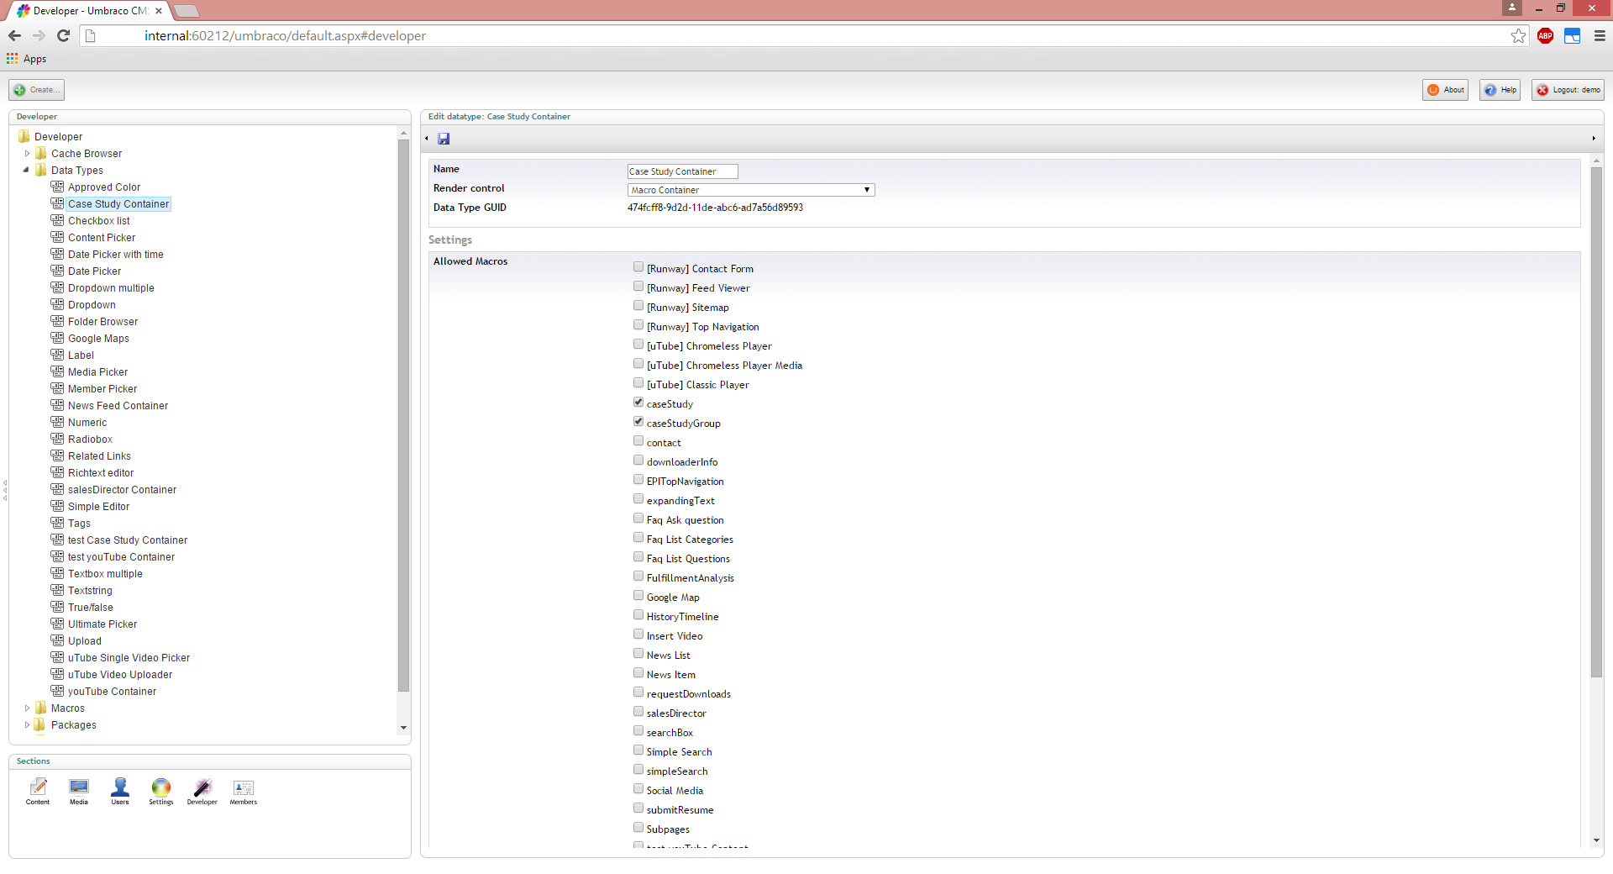Check the contact macro checkbox

(638, 441)
